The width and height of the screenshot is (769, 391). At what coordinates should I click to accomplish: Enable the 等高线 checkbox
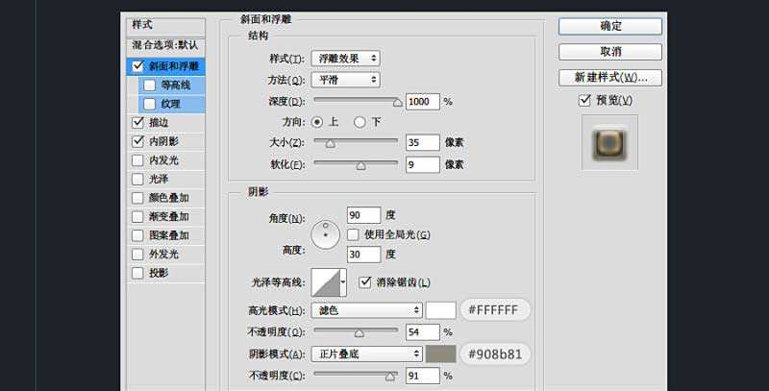[149, 85]
